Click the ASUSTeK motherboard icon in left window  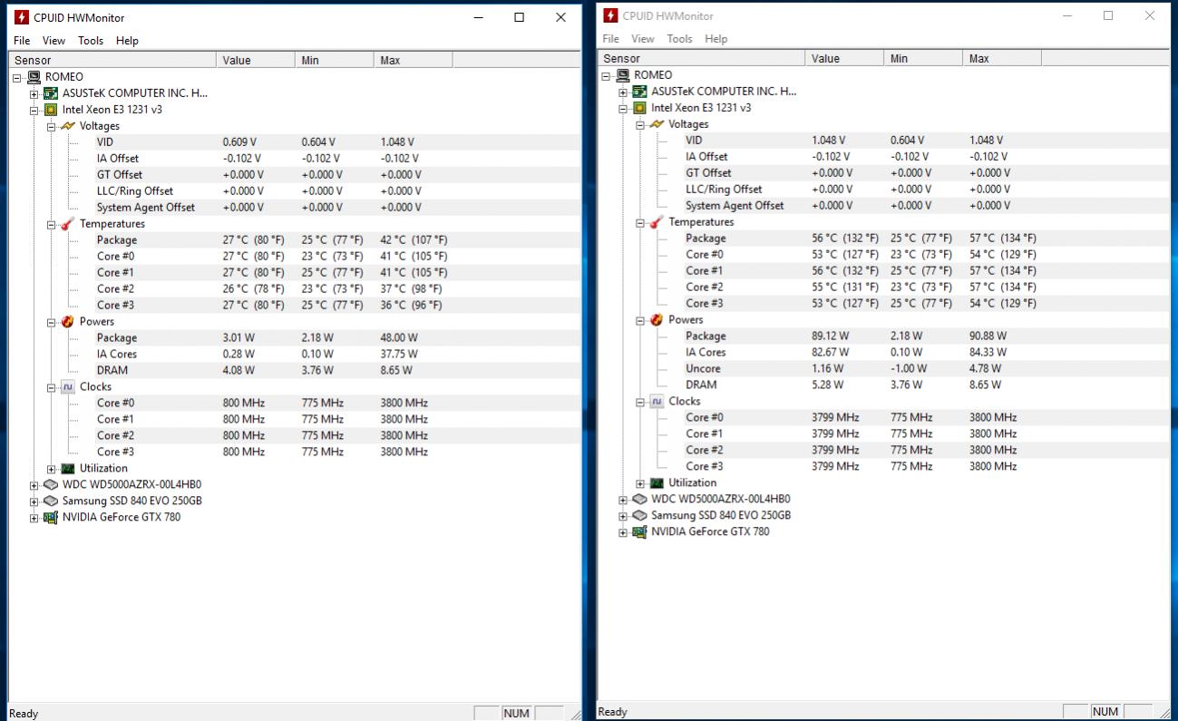[52, 93]
